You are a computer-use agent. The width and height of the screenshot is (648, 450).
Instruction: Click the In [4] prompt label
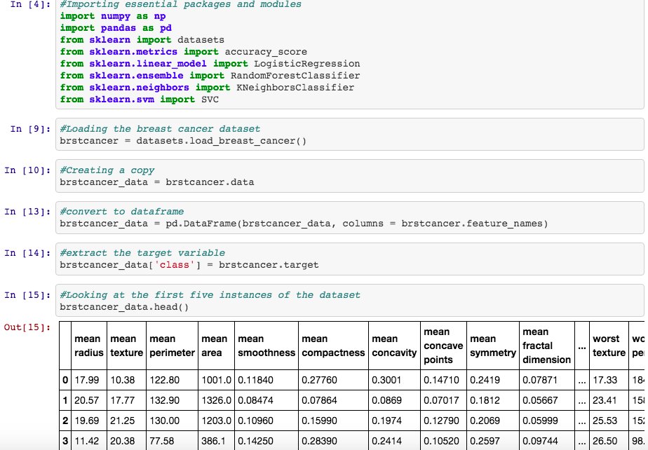[x=30, y=4]
